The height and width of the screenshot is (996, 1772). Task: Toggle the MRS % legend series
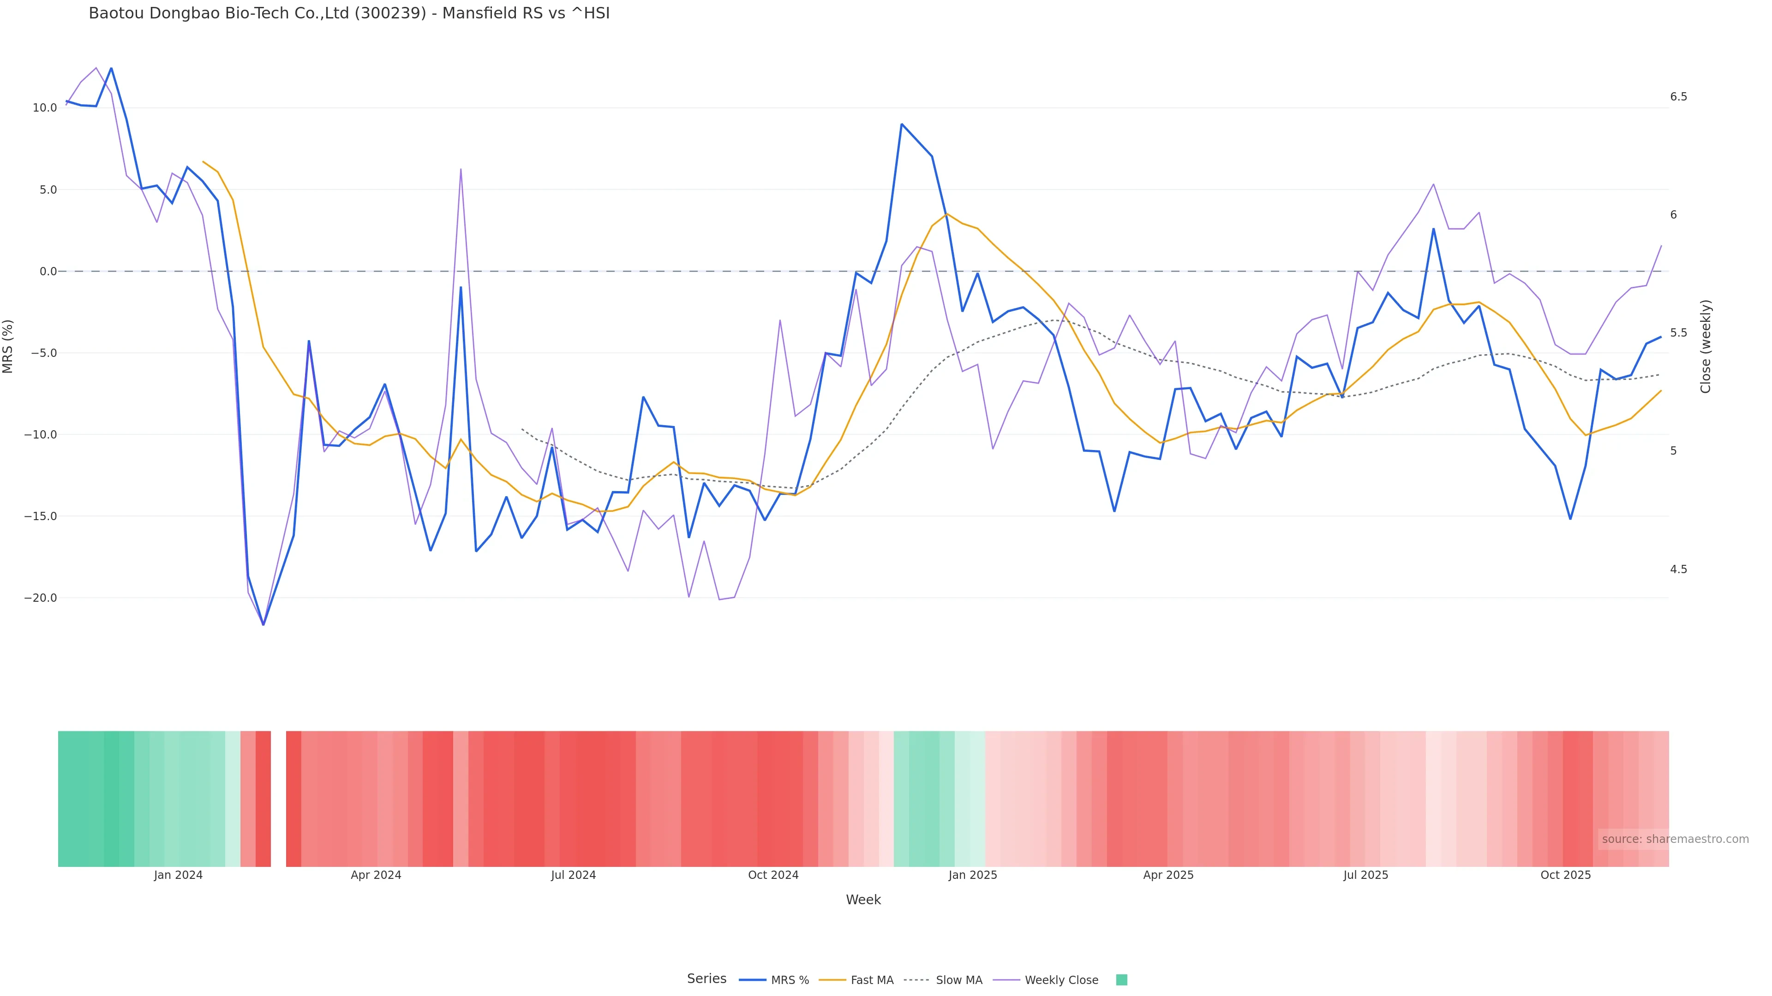[x=790, y=979]
